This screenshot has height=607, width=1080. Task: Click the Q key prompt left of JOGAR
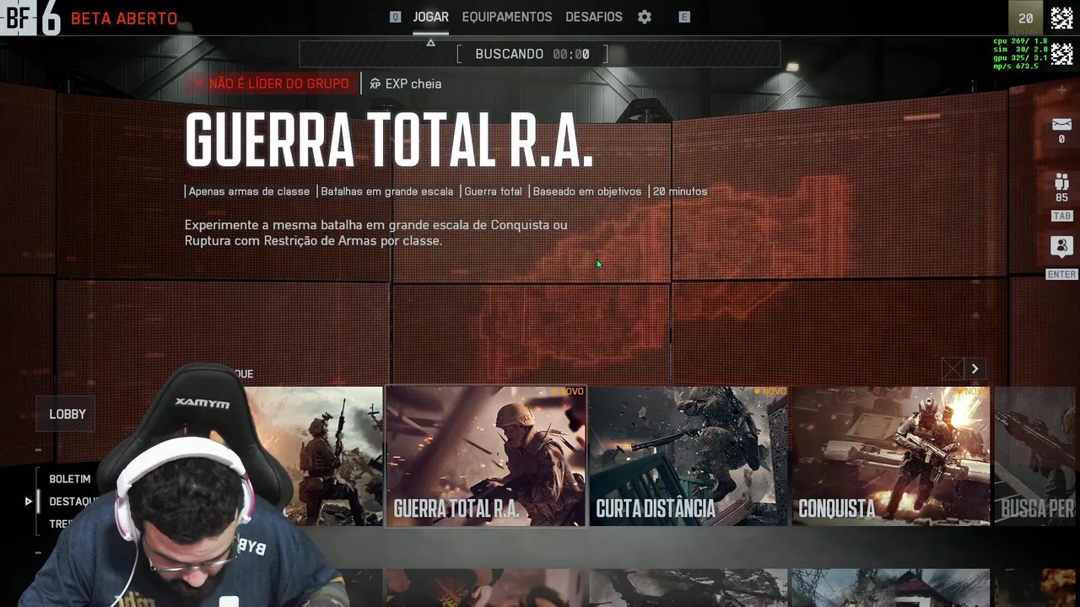coord(395,17)
